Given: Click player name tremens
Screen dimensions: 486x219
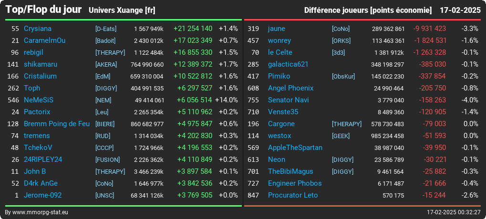Looking at the screenshot, I should point(37,136).
